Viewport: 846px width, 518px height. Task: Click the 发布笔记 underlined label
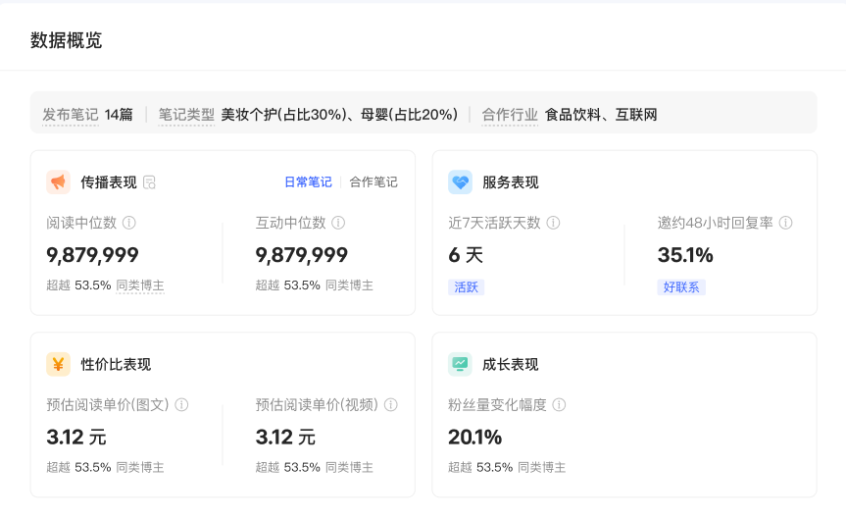click(x=71, y=115)
